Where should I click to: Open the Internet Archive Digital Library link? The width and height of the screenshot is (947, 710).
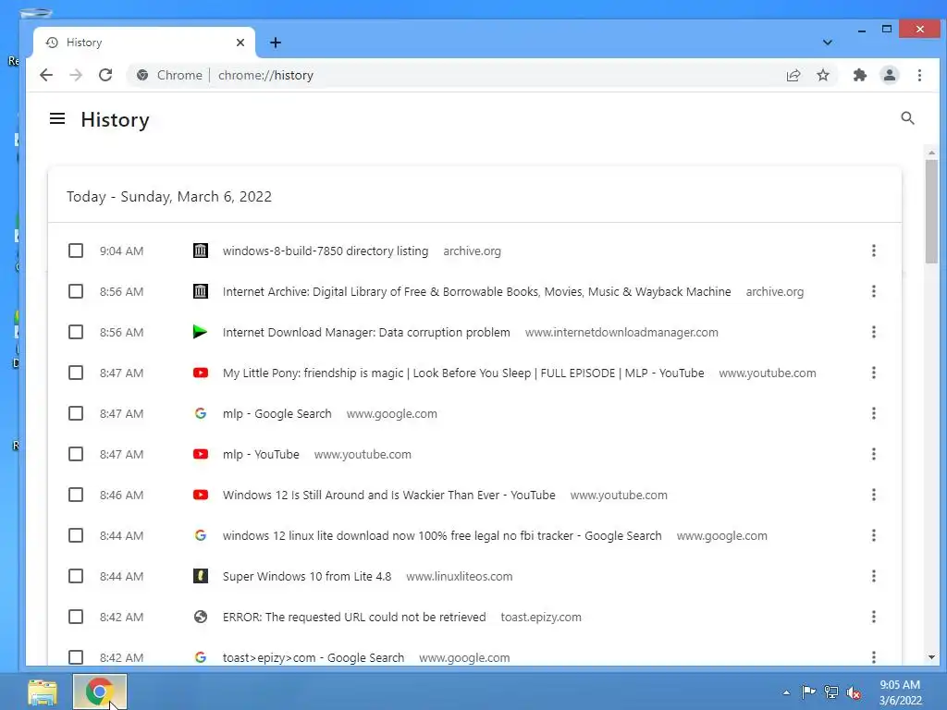(476, 291)
